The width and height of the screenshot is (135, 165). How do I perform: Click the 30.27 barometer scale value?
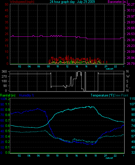130,4
